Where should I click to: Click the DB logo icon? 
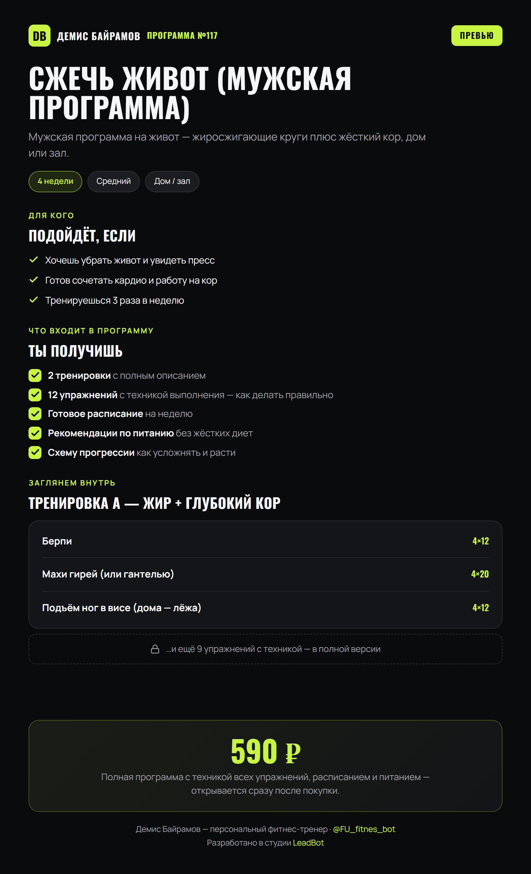point(40,36)
